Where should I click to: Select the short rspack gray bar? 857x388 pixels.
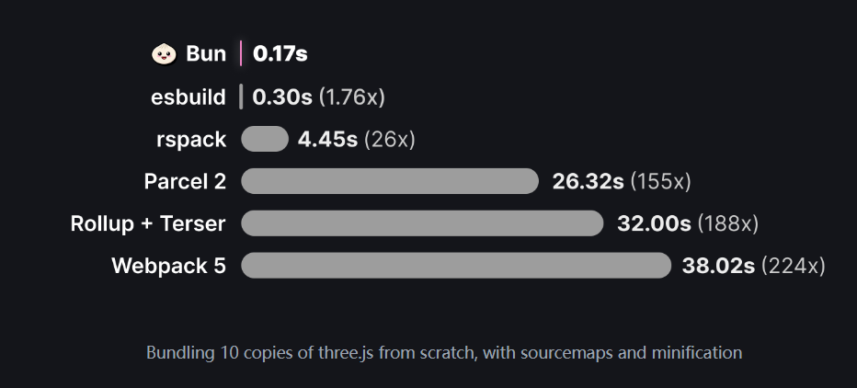265,139
